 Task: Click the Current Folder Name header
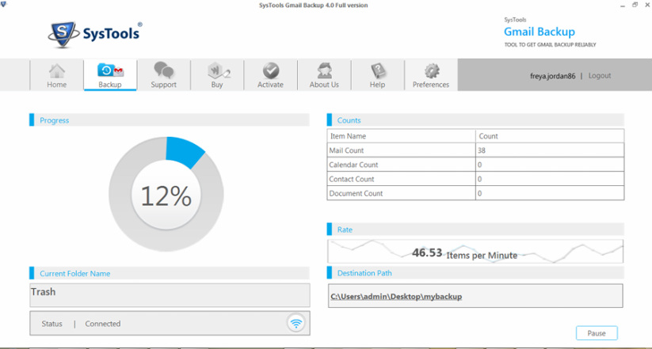170,273
